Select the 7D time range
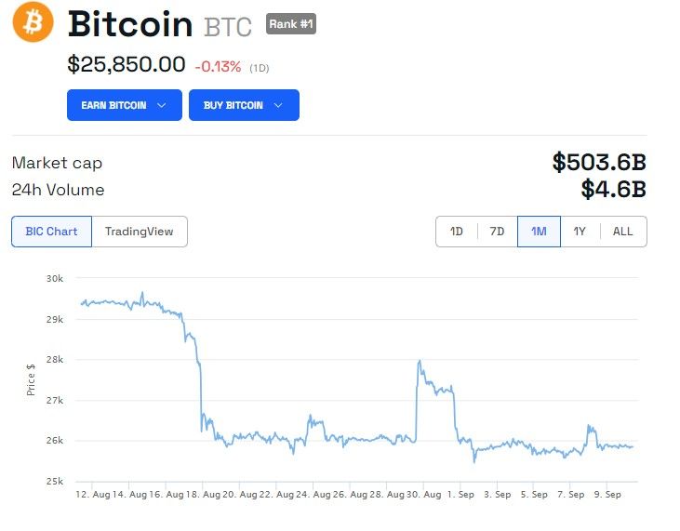The width and height of the screenshot is (680, 531). pos(497,232)
